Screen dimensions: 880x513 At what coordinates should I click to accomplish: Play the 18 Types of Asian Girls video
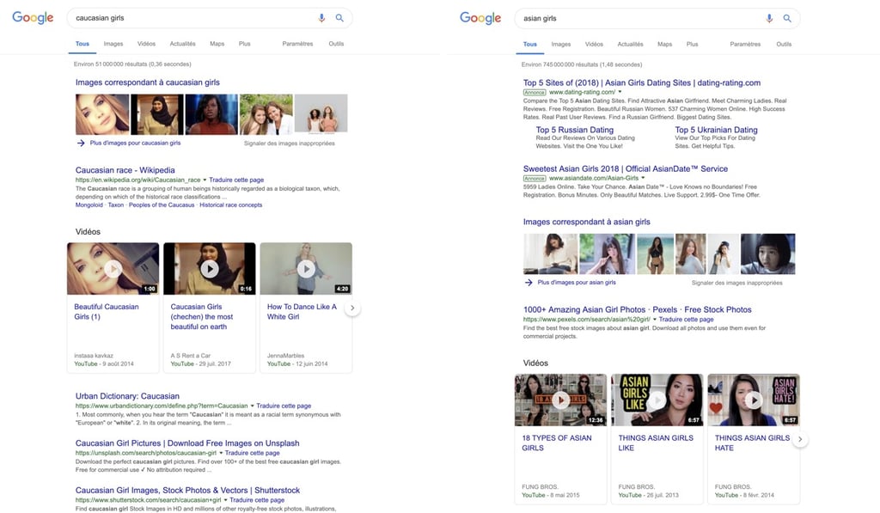point(560,400)
